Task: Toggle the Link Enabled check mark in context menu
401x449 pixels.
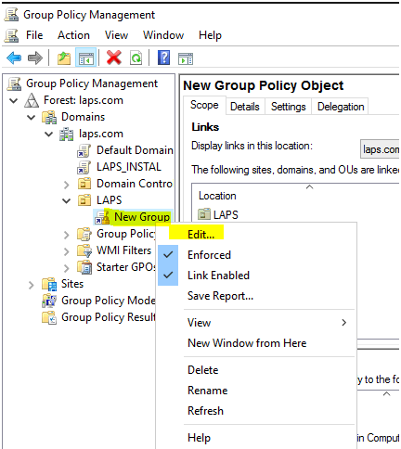Action: point(168,276)
